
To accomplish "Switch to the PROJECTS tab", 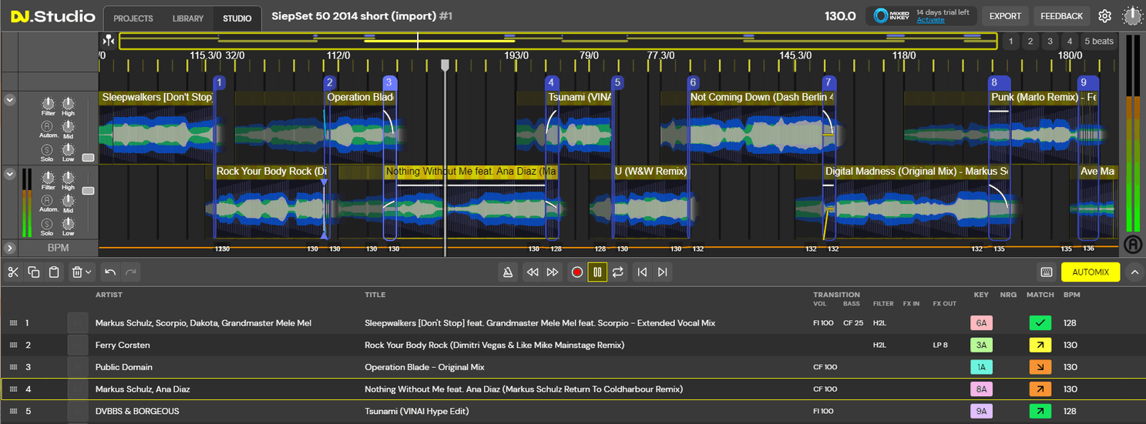I will 133,18.
